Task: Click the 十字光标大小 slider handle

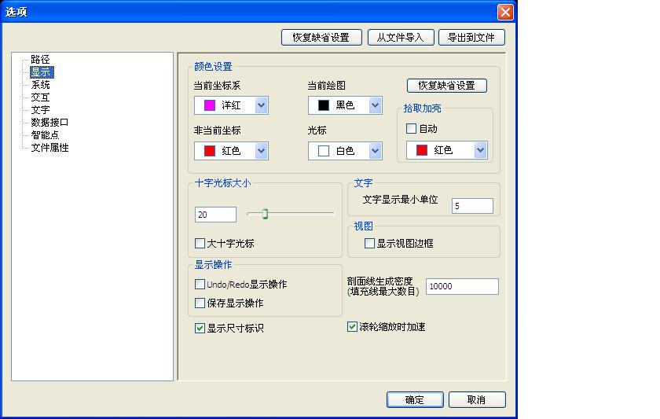Action: tap(265, 214)
